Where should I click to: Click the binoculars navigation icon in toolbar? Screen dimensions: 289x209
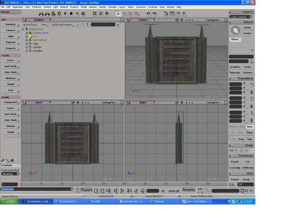point(41,14)
